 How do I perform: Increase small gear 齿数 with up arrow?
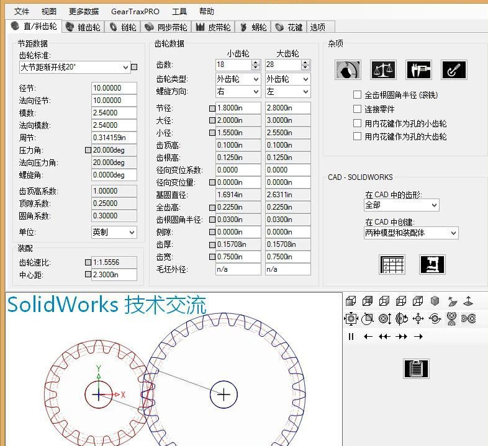pyautogui.click(x=255, y=62)
